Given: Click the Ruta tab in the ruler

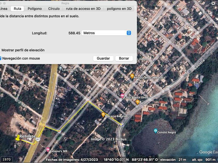Looking at the screenshot, I should point(17,9).
